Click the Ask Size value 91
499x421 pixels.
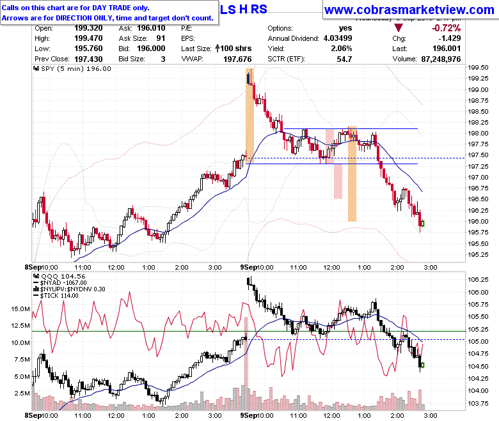point(161,38)
